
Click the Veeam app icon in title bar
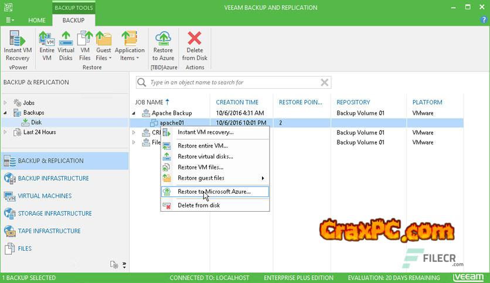(x=8, y=7)
